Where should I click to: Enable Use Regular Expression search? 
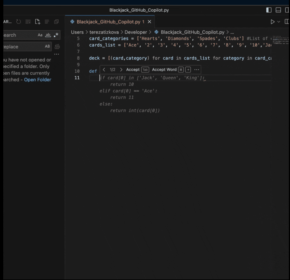(56, 35)
